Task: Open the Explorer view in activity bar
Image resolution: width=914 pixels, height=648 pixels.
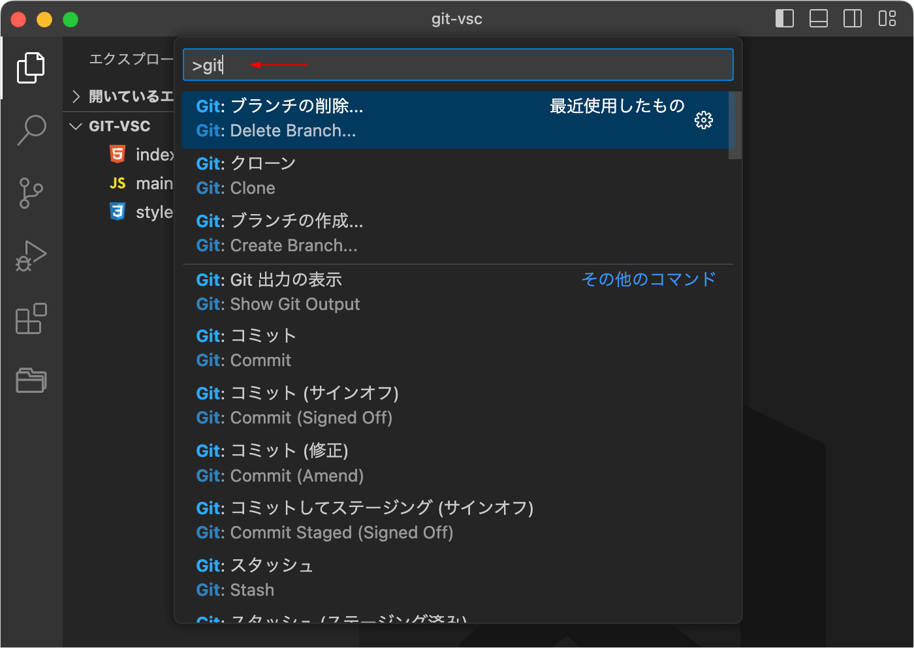Action: tap(31, 68)
